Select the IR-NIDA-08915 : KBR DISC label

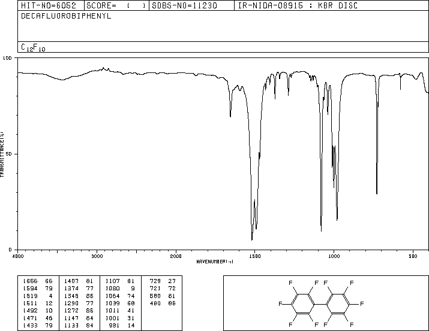(x=298, y=5)
